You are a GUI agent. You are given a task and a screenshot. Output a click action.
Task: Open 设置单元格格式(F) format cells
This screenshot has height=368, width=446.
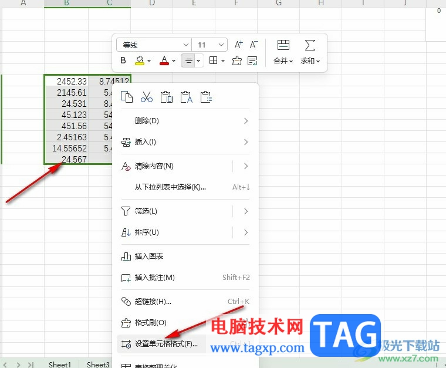[x=185, y=344]
